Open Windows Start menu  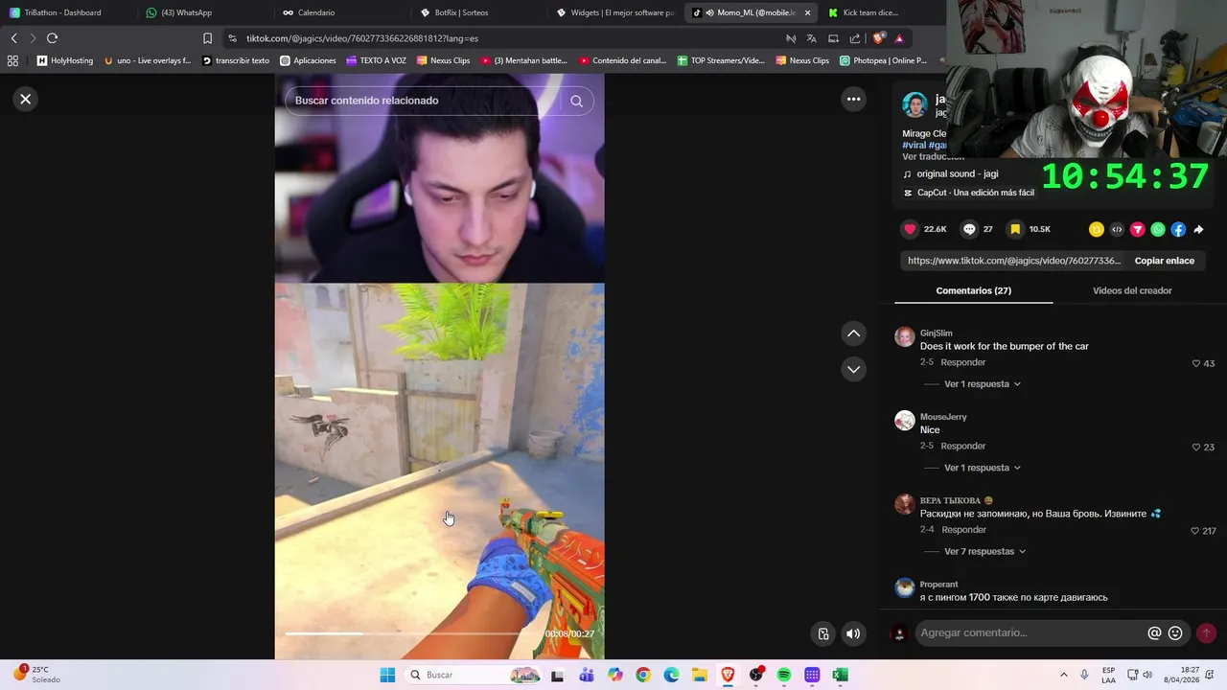tap(387, 675)
